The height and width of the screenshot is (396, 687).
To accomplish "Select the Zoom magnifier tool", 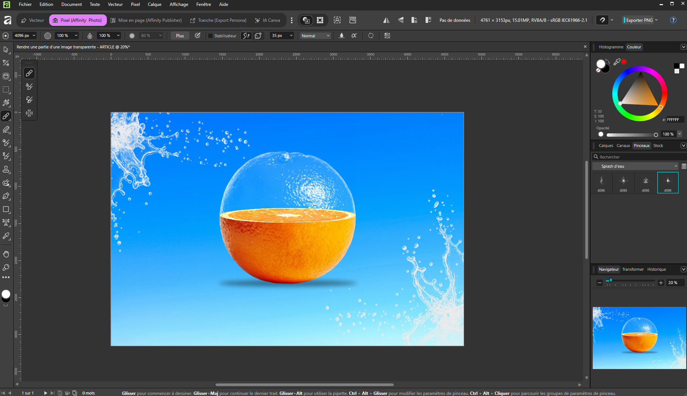I will coord(6,267).
